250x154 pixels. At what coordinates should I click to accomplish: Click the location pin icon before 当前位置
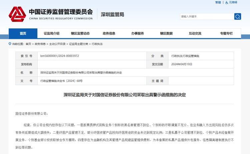point(10,44)
